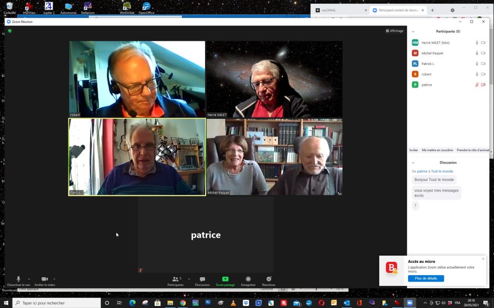
Task: Click patrice's muted microphone icon
Action: [x=477, y=85]
